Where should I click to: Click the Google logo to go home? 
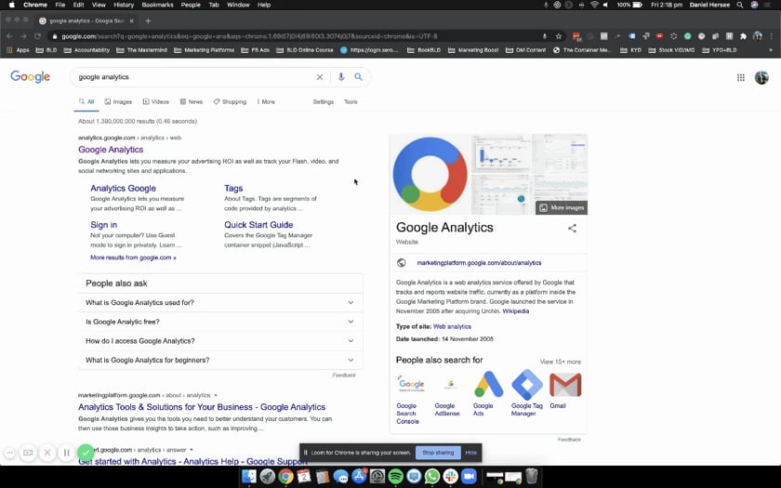(x=30, y=77)
